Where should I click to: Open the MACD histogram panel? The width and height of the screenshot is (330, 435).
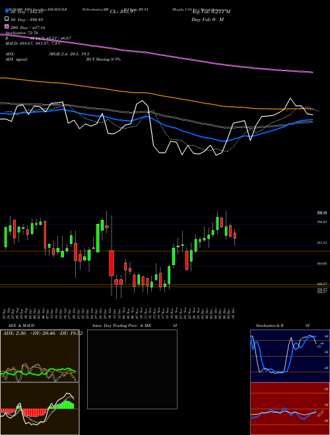coord(40,409)
